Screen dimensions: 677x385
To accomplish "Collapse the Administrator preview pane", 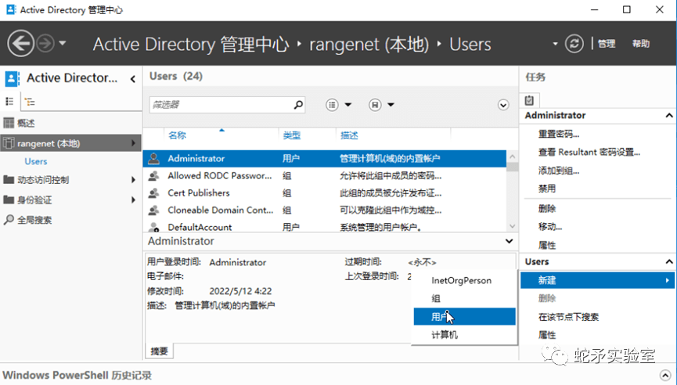I will point(509,241).
